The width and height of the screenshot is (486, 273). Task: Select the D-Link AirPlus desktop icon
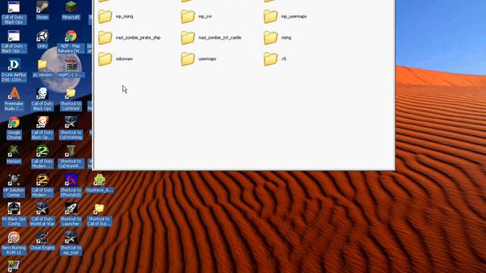click(14, 71)
